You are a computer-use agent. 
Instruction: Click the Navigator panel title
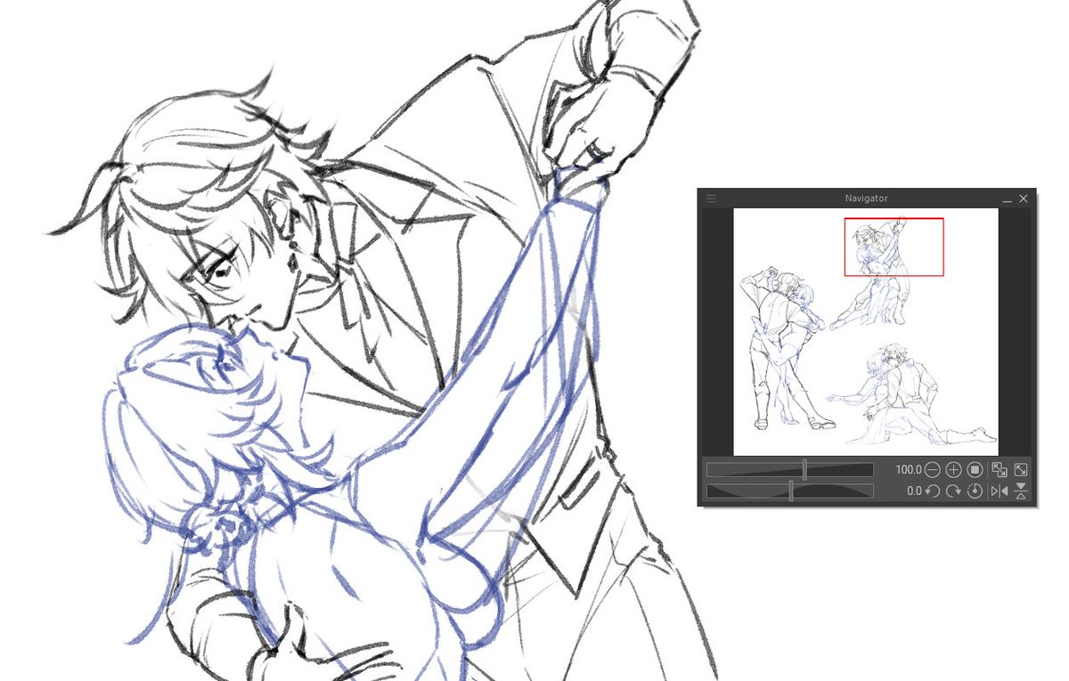[x=866, y=199]
